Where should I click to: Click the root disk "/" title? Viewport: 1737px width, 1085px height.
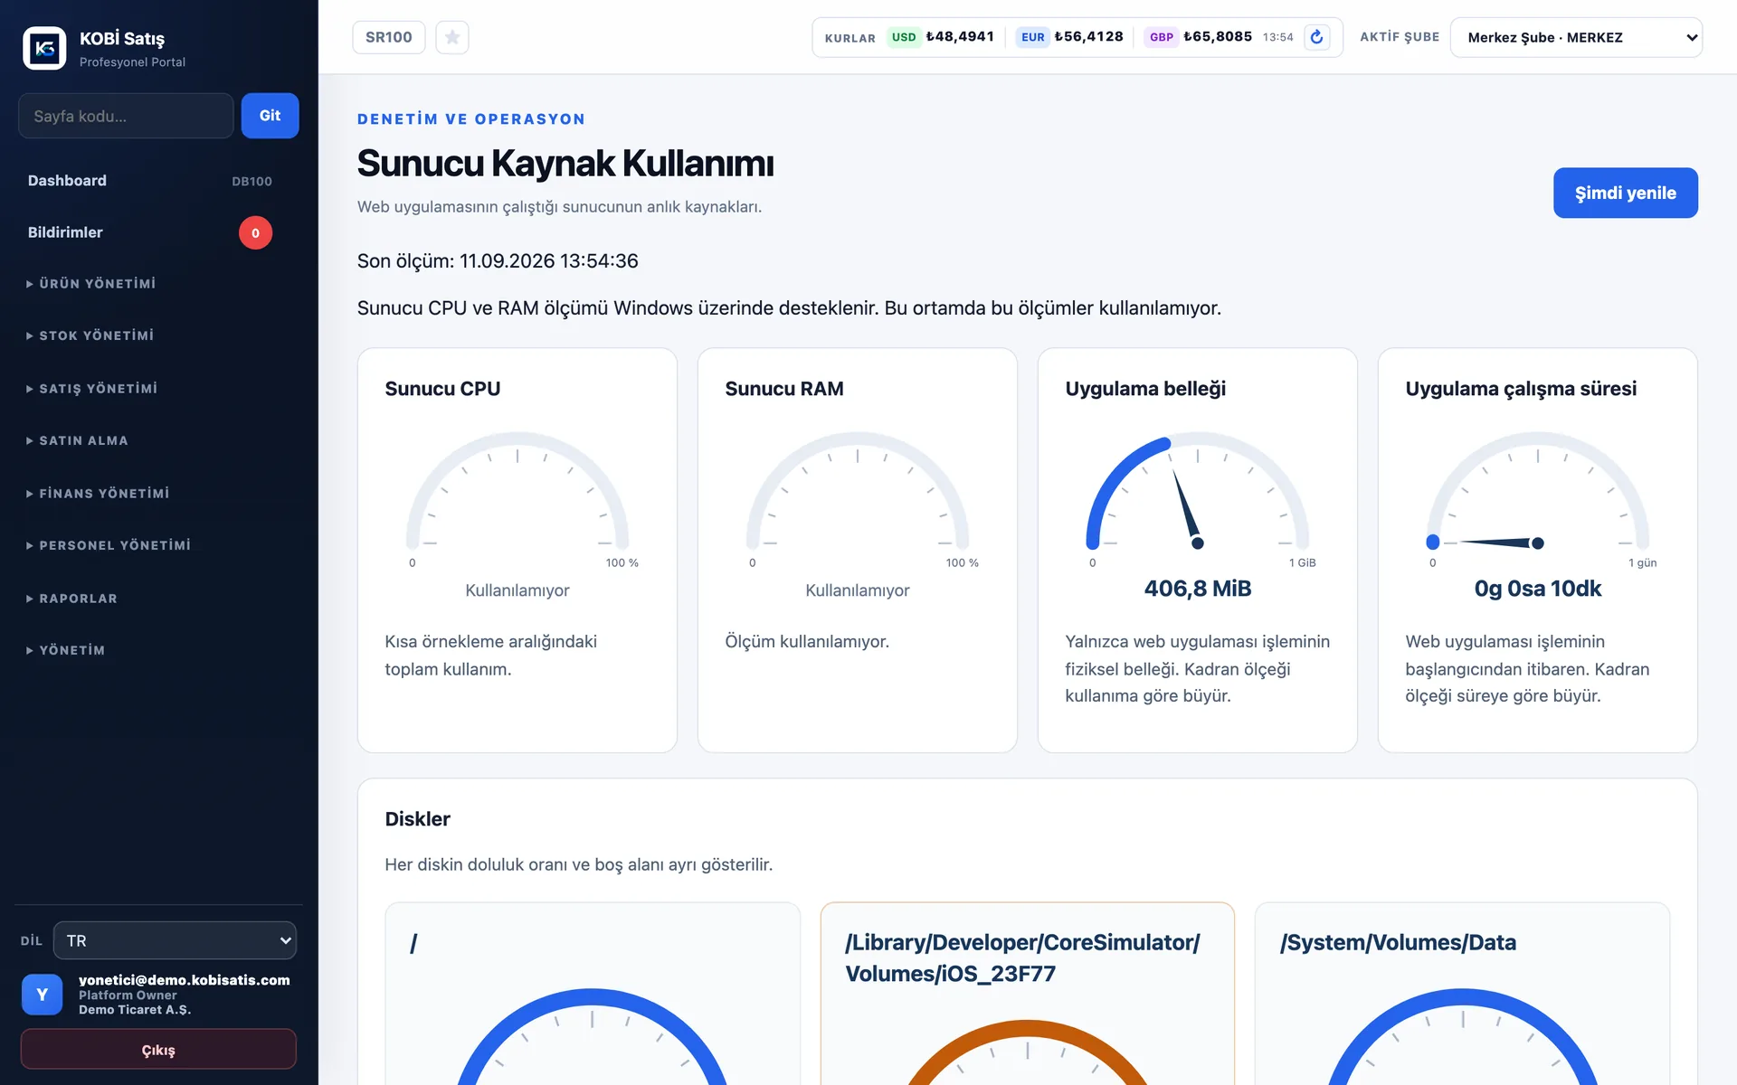point(413,943)
